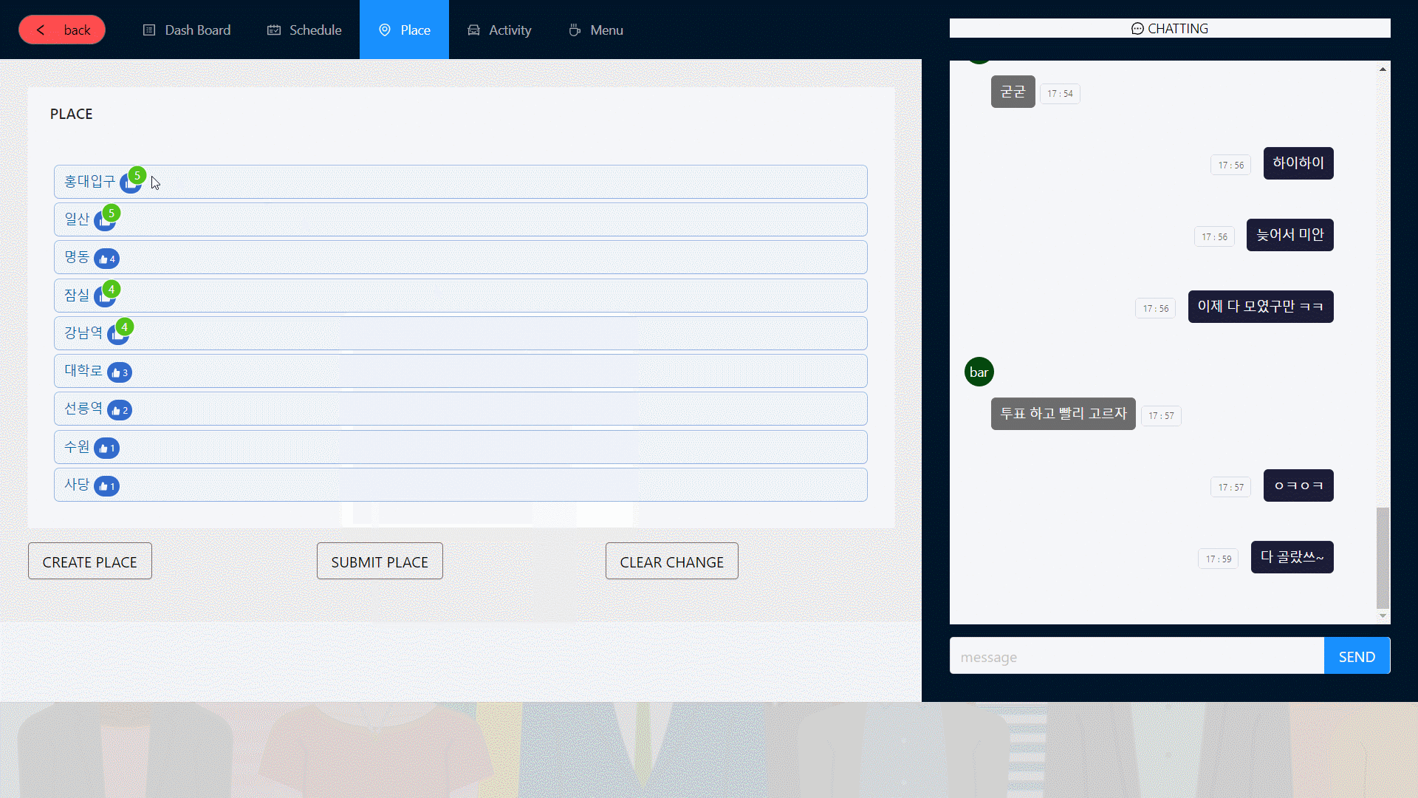1418x798 pixels.
Task: Click like badge beside 강남역
Action: 117,335
